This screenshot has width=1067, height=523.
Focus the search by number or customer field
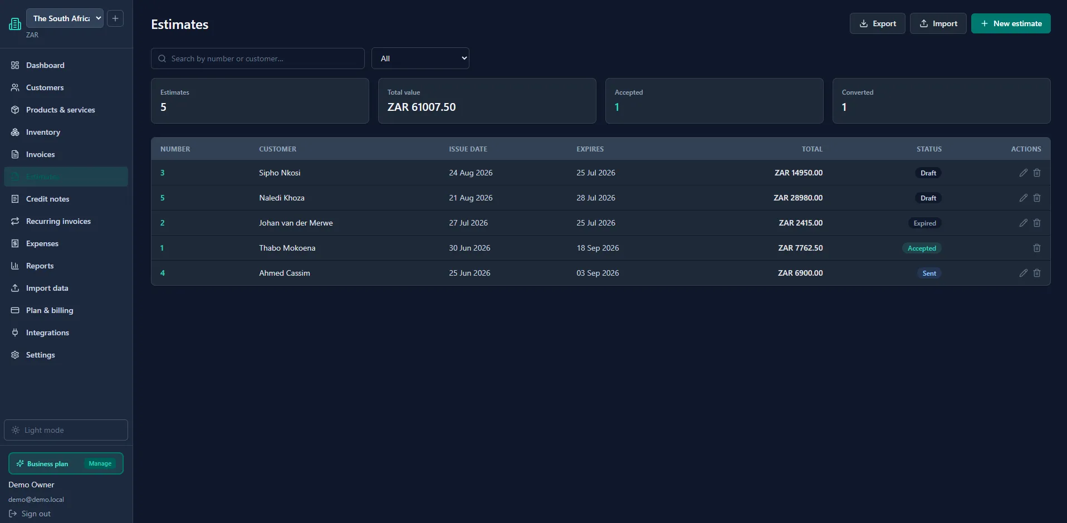click(258, 58)
